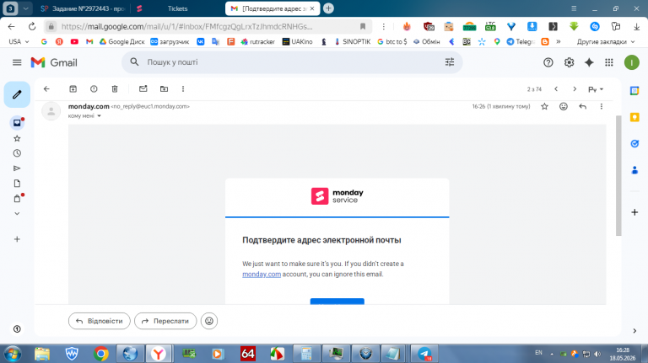Open message options three-dot menu
The image size is (648, 363).
(602, 106)
